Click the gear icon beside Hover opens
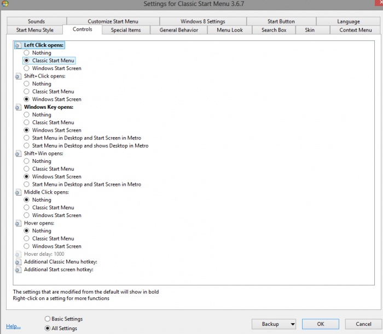Screen dimensions: 383x334 click(18, 223)
